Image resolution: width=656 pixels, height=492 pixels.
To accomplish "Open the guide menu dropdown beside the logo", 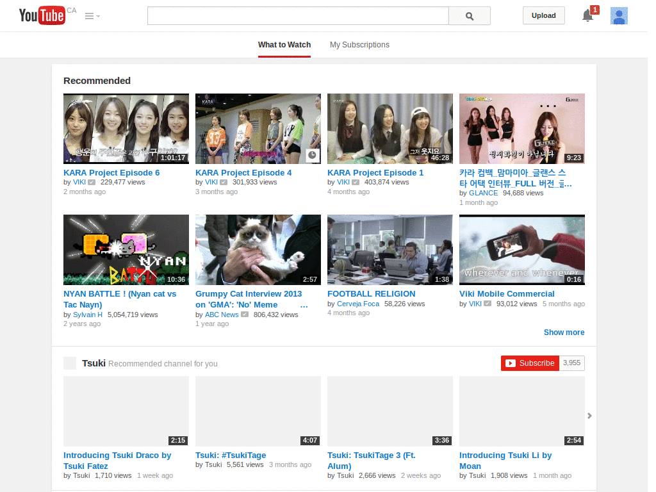I will (92, 16).
